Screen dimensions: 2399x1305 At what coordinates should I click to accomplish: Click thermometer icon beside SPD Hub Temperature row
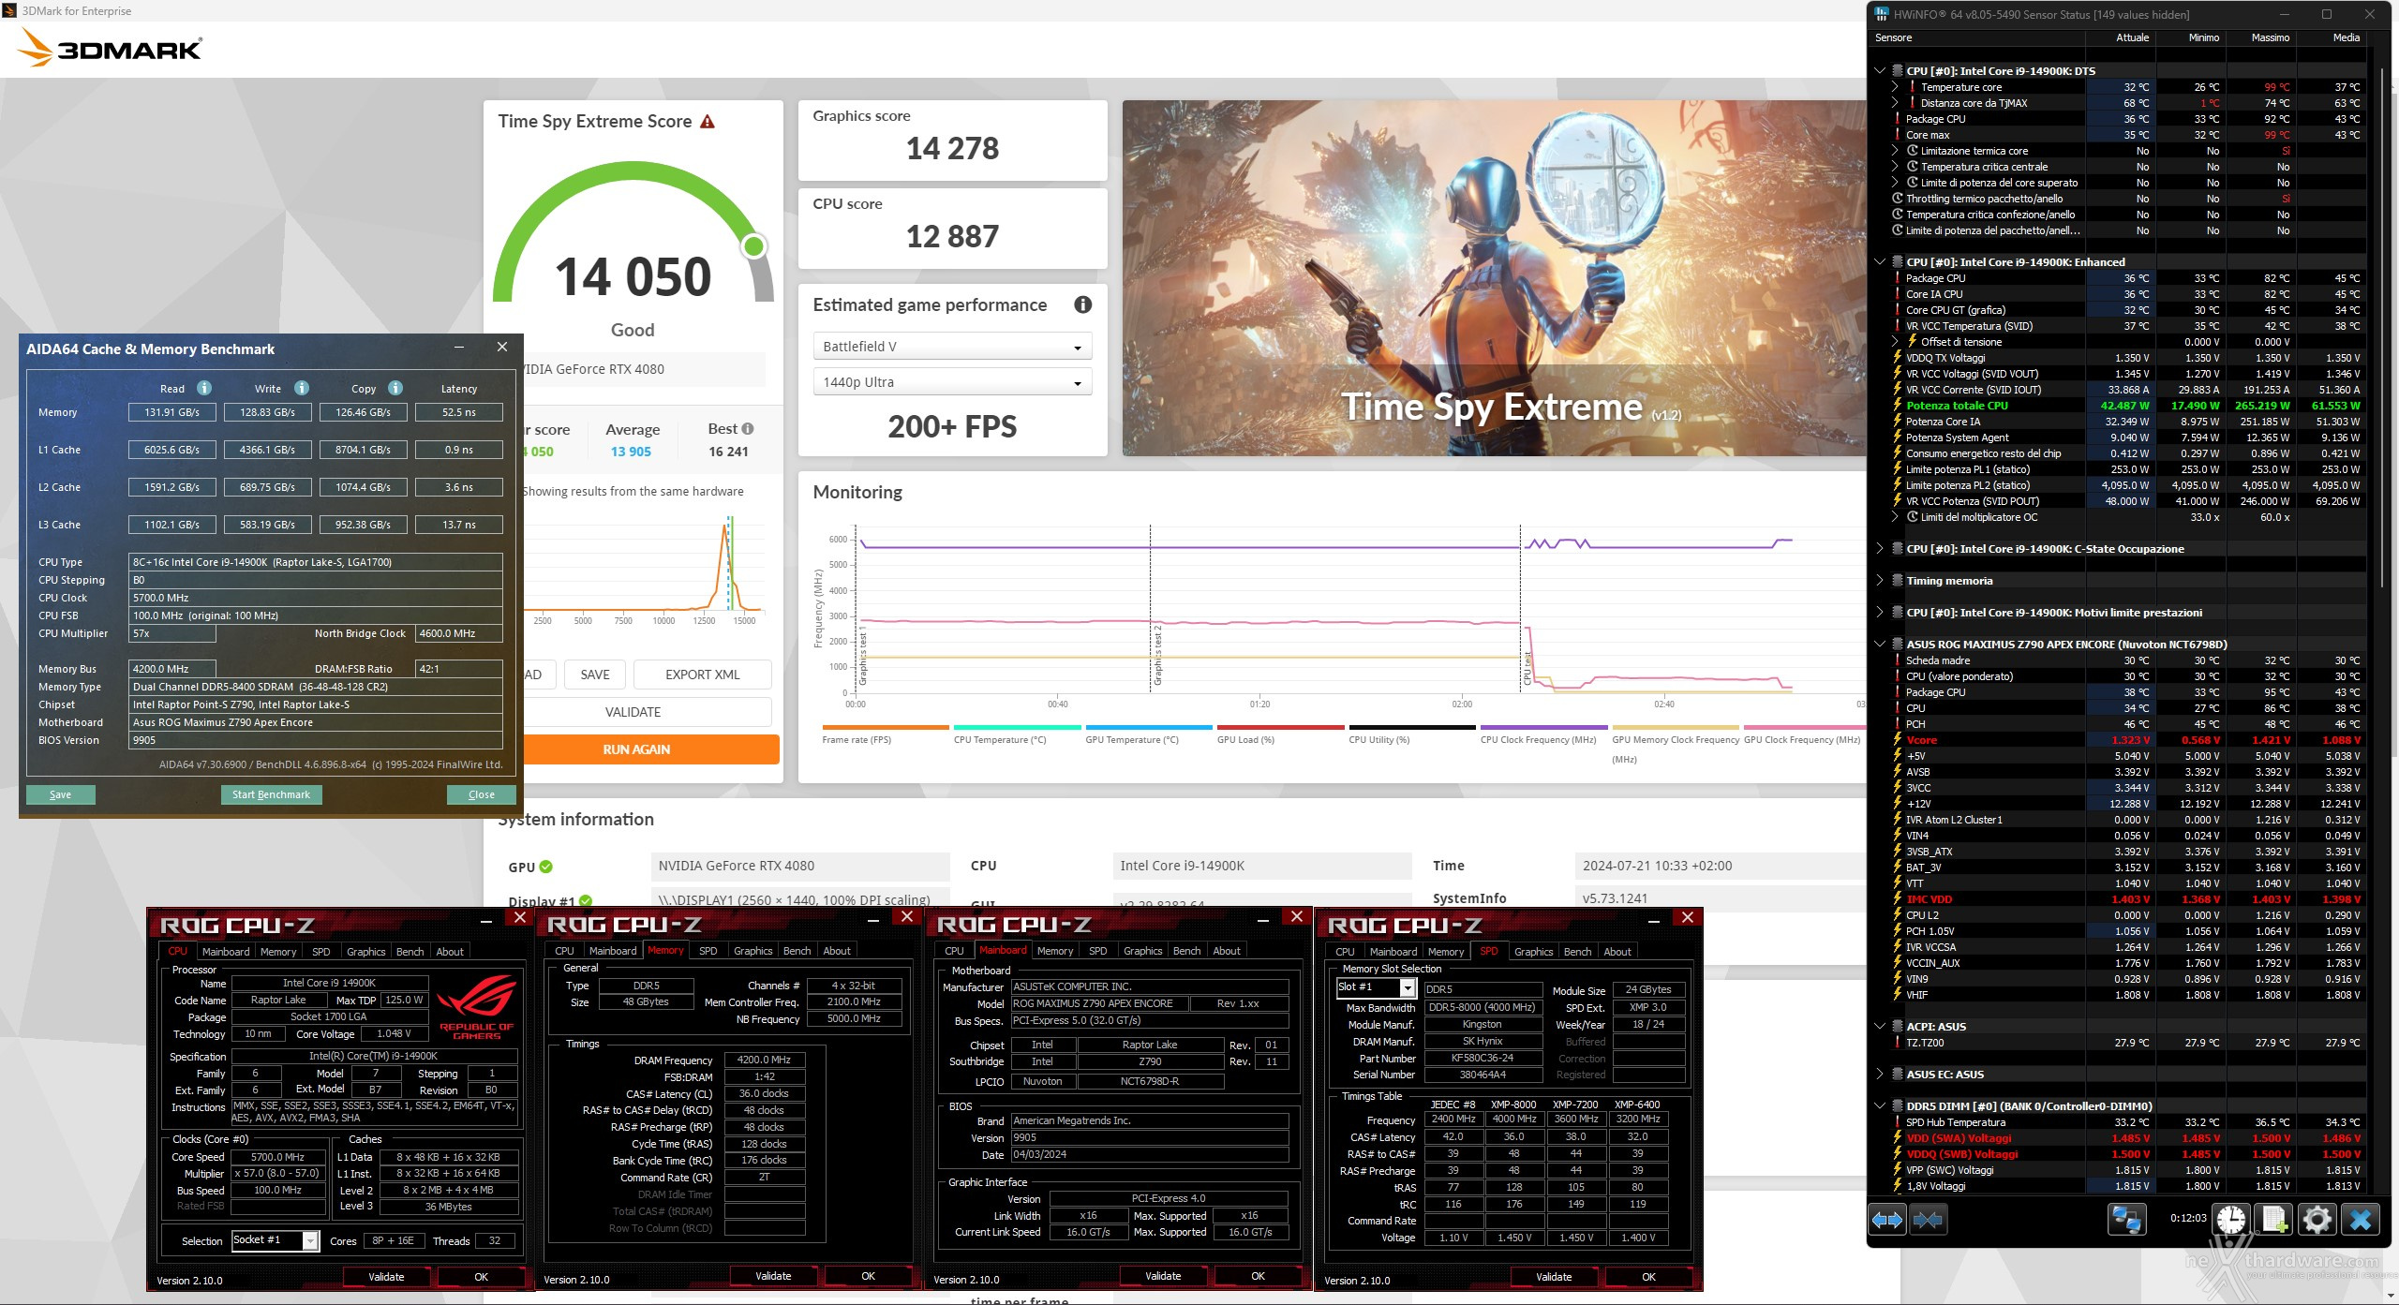pos(1897,1122)
